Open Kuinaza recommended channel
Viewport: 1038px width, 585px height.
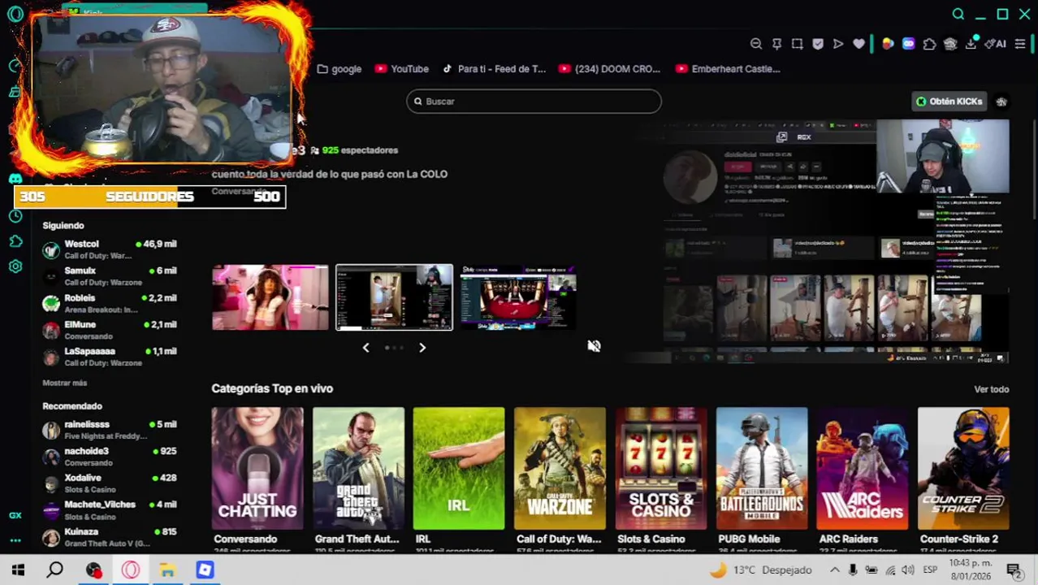(110, 537)
